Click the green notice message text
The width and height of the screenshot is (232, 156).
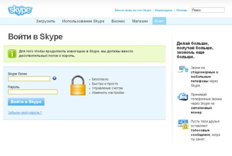76,54
